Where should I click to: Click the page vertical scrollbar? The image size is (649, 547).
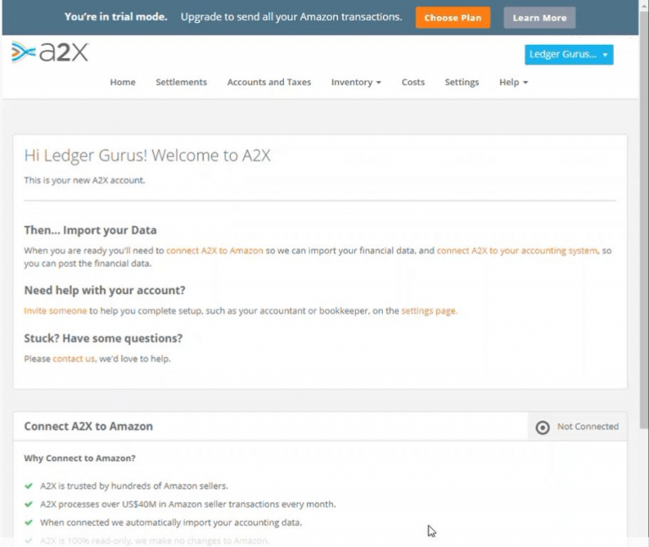(644, 219)
